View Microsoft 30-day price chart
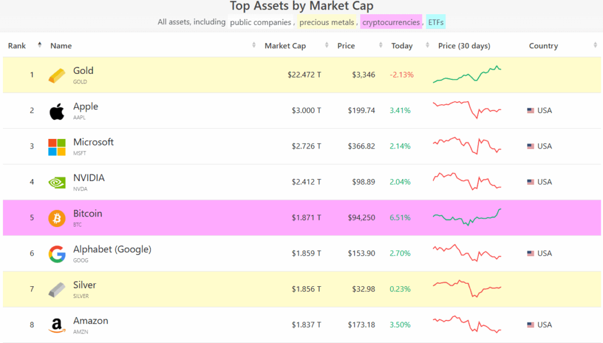The image size is (603, 343). (x=467, y=145)
